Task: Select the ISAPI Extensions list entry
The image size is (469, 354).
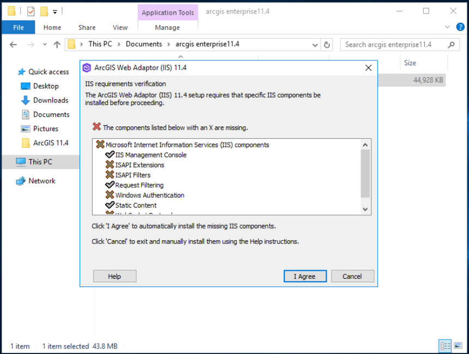Action: tap(140, 165)
